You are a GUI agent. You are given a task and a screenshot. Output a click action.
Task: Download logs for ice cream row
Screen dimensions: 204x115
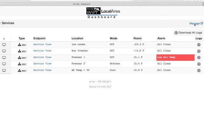pyautogui.click(x=199, y=45)
